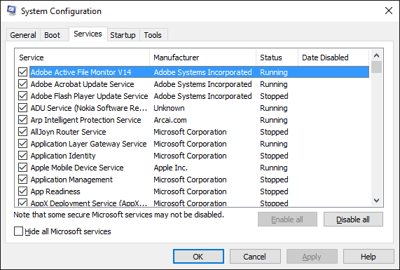Select the Apple Mobile Device Service name
Viewport: 400px width, 270px height.
77,168
